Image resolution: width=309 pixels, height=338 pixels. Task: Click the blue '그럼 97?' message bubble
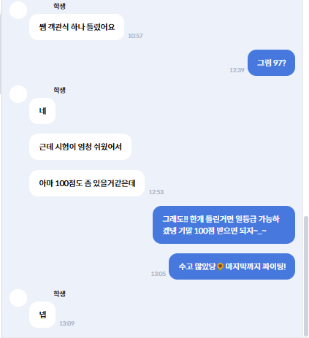271,63
